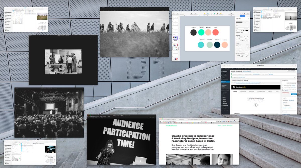Image resolution: width=301 pixels, height=168 pixels.
Task: Check the Portfolio category checkbox in WordPress
Action: tap(283, 103)
